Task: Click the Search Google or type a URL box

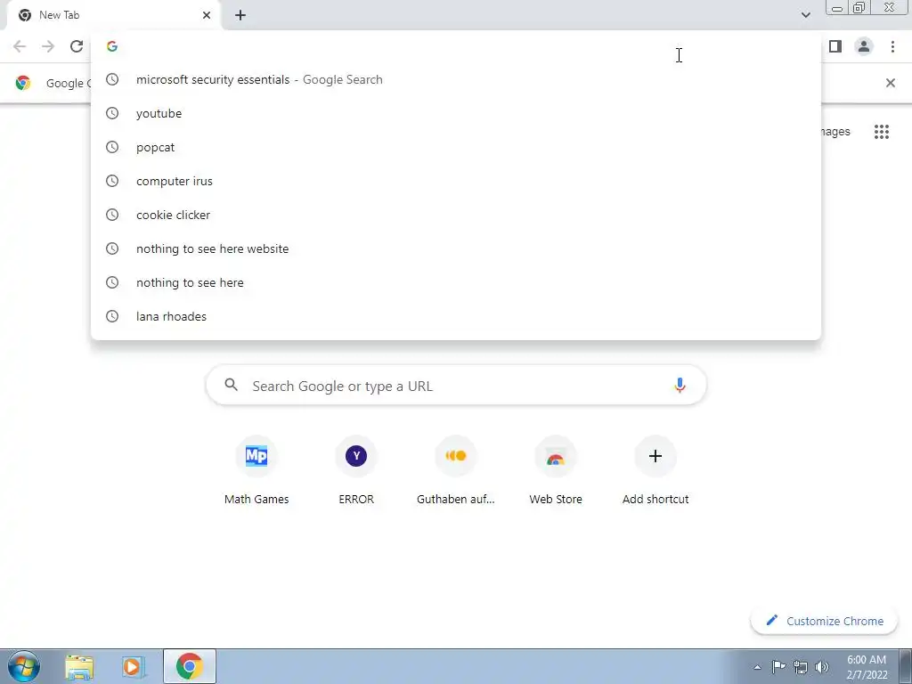Action: point(456,385)
